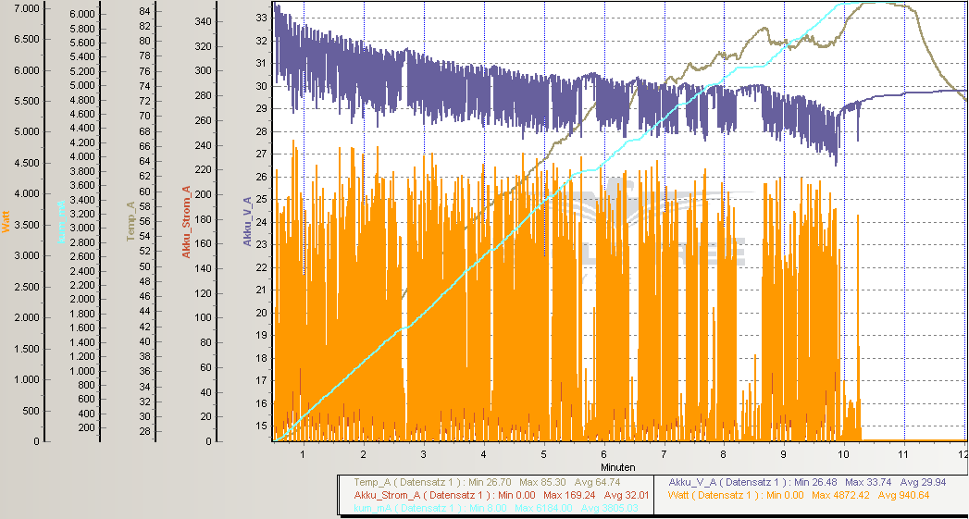The image size is (969, 519).
Task: Click the 4.500 tick on Watt axis
Action: [27, 163]
